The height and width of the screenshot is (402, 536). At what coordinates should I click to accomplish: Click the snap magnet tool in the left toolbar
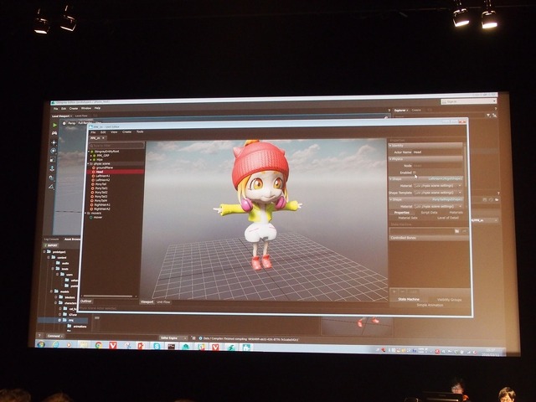[52, 178]
